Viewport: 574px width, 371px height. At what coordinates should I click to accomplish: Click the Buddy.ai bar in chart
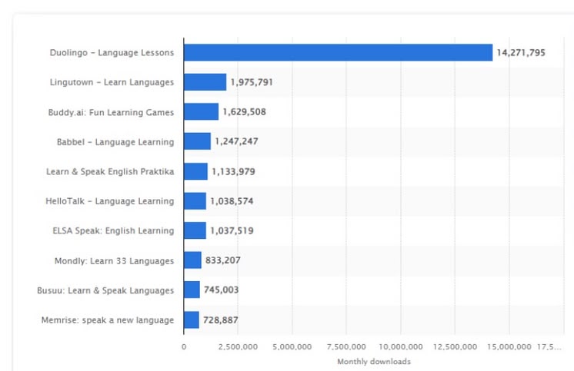pos(202,112)
